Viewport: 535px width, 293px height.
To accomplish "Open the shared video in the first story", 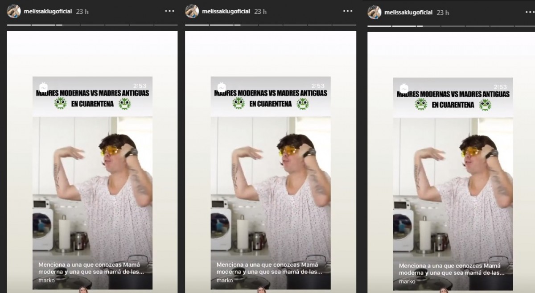I will coord(92,183).
